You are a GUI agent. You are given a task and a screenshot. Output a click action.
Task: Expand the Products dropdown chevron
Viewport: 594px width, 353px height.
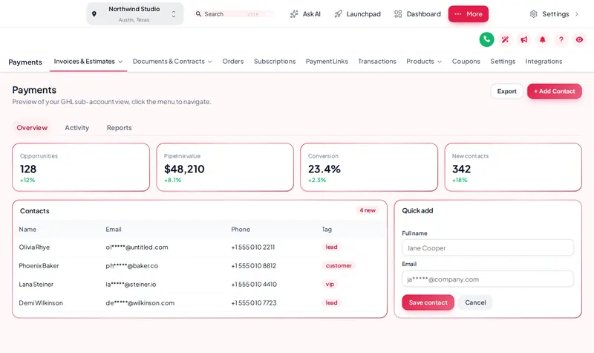click(x=440, y=62)
